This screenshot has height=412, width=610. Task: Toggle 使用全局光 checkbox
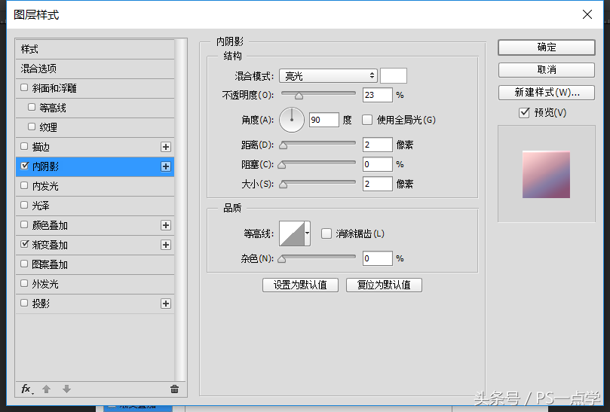click(367, 120)
